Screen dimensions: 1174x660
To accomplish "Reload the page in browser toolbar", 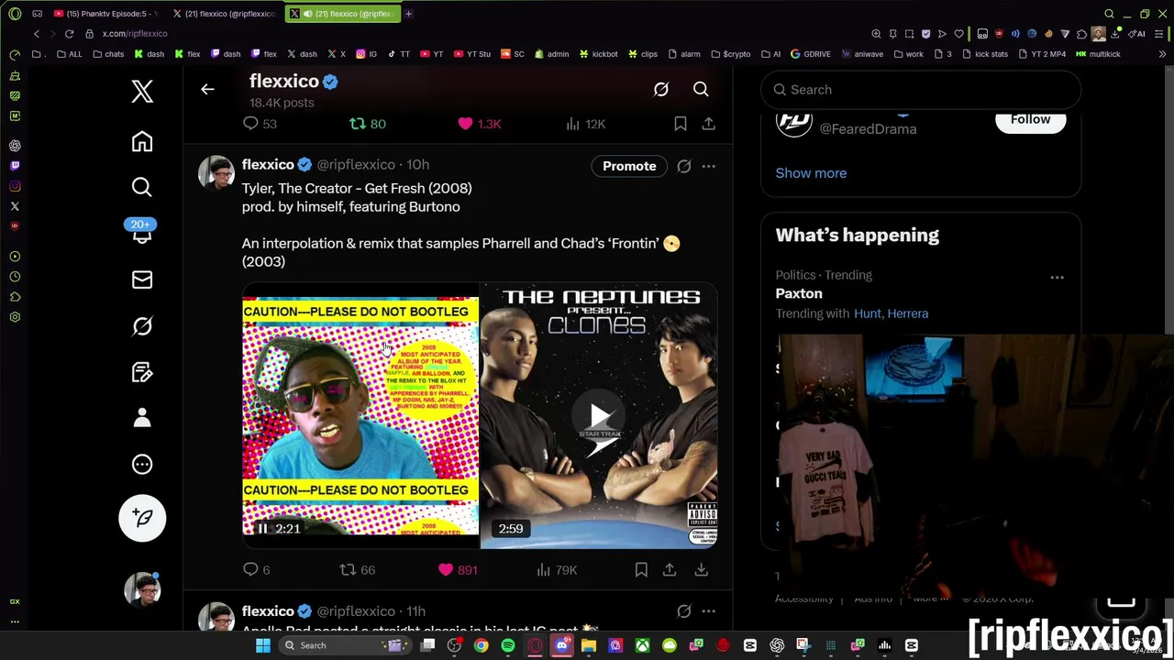I will 69,34.
